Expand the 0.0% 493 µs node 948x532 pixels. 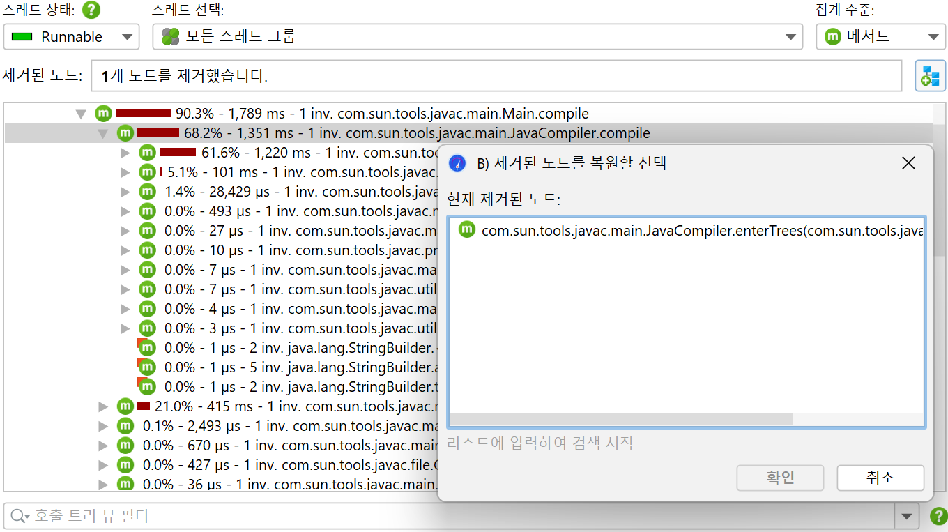tap(125, 211)
